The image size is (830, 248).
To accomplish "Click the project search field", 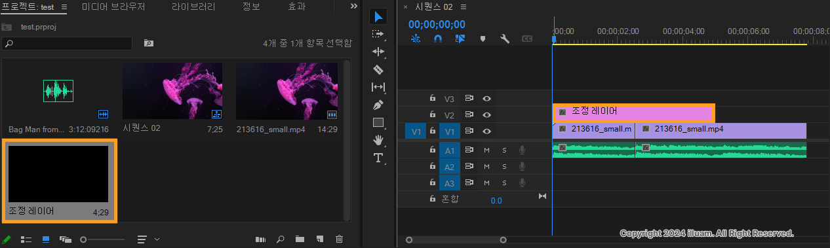I will coord(67,43).
